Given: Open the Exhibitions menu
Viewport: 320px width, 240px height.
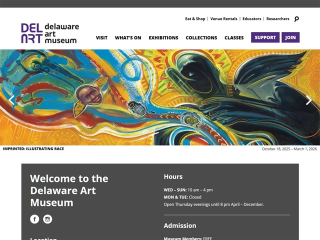Looking at the screenshot, I should tap(163, 38).
